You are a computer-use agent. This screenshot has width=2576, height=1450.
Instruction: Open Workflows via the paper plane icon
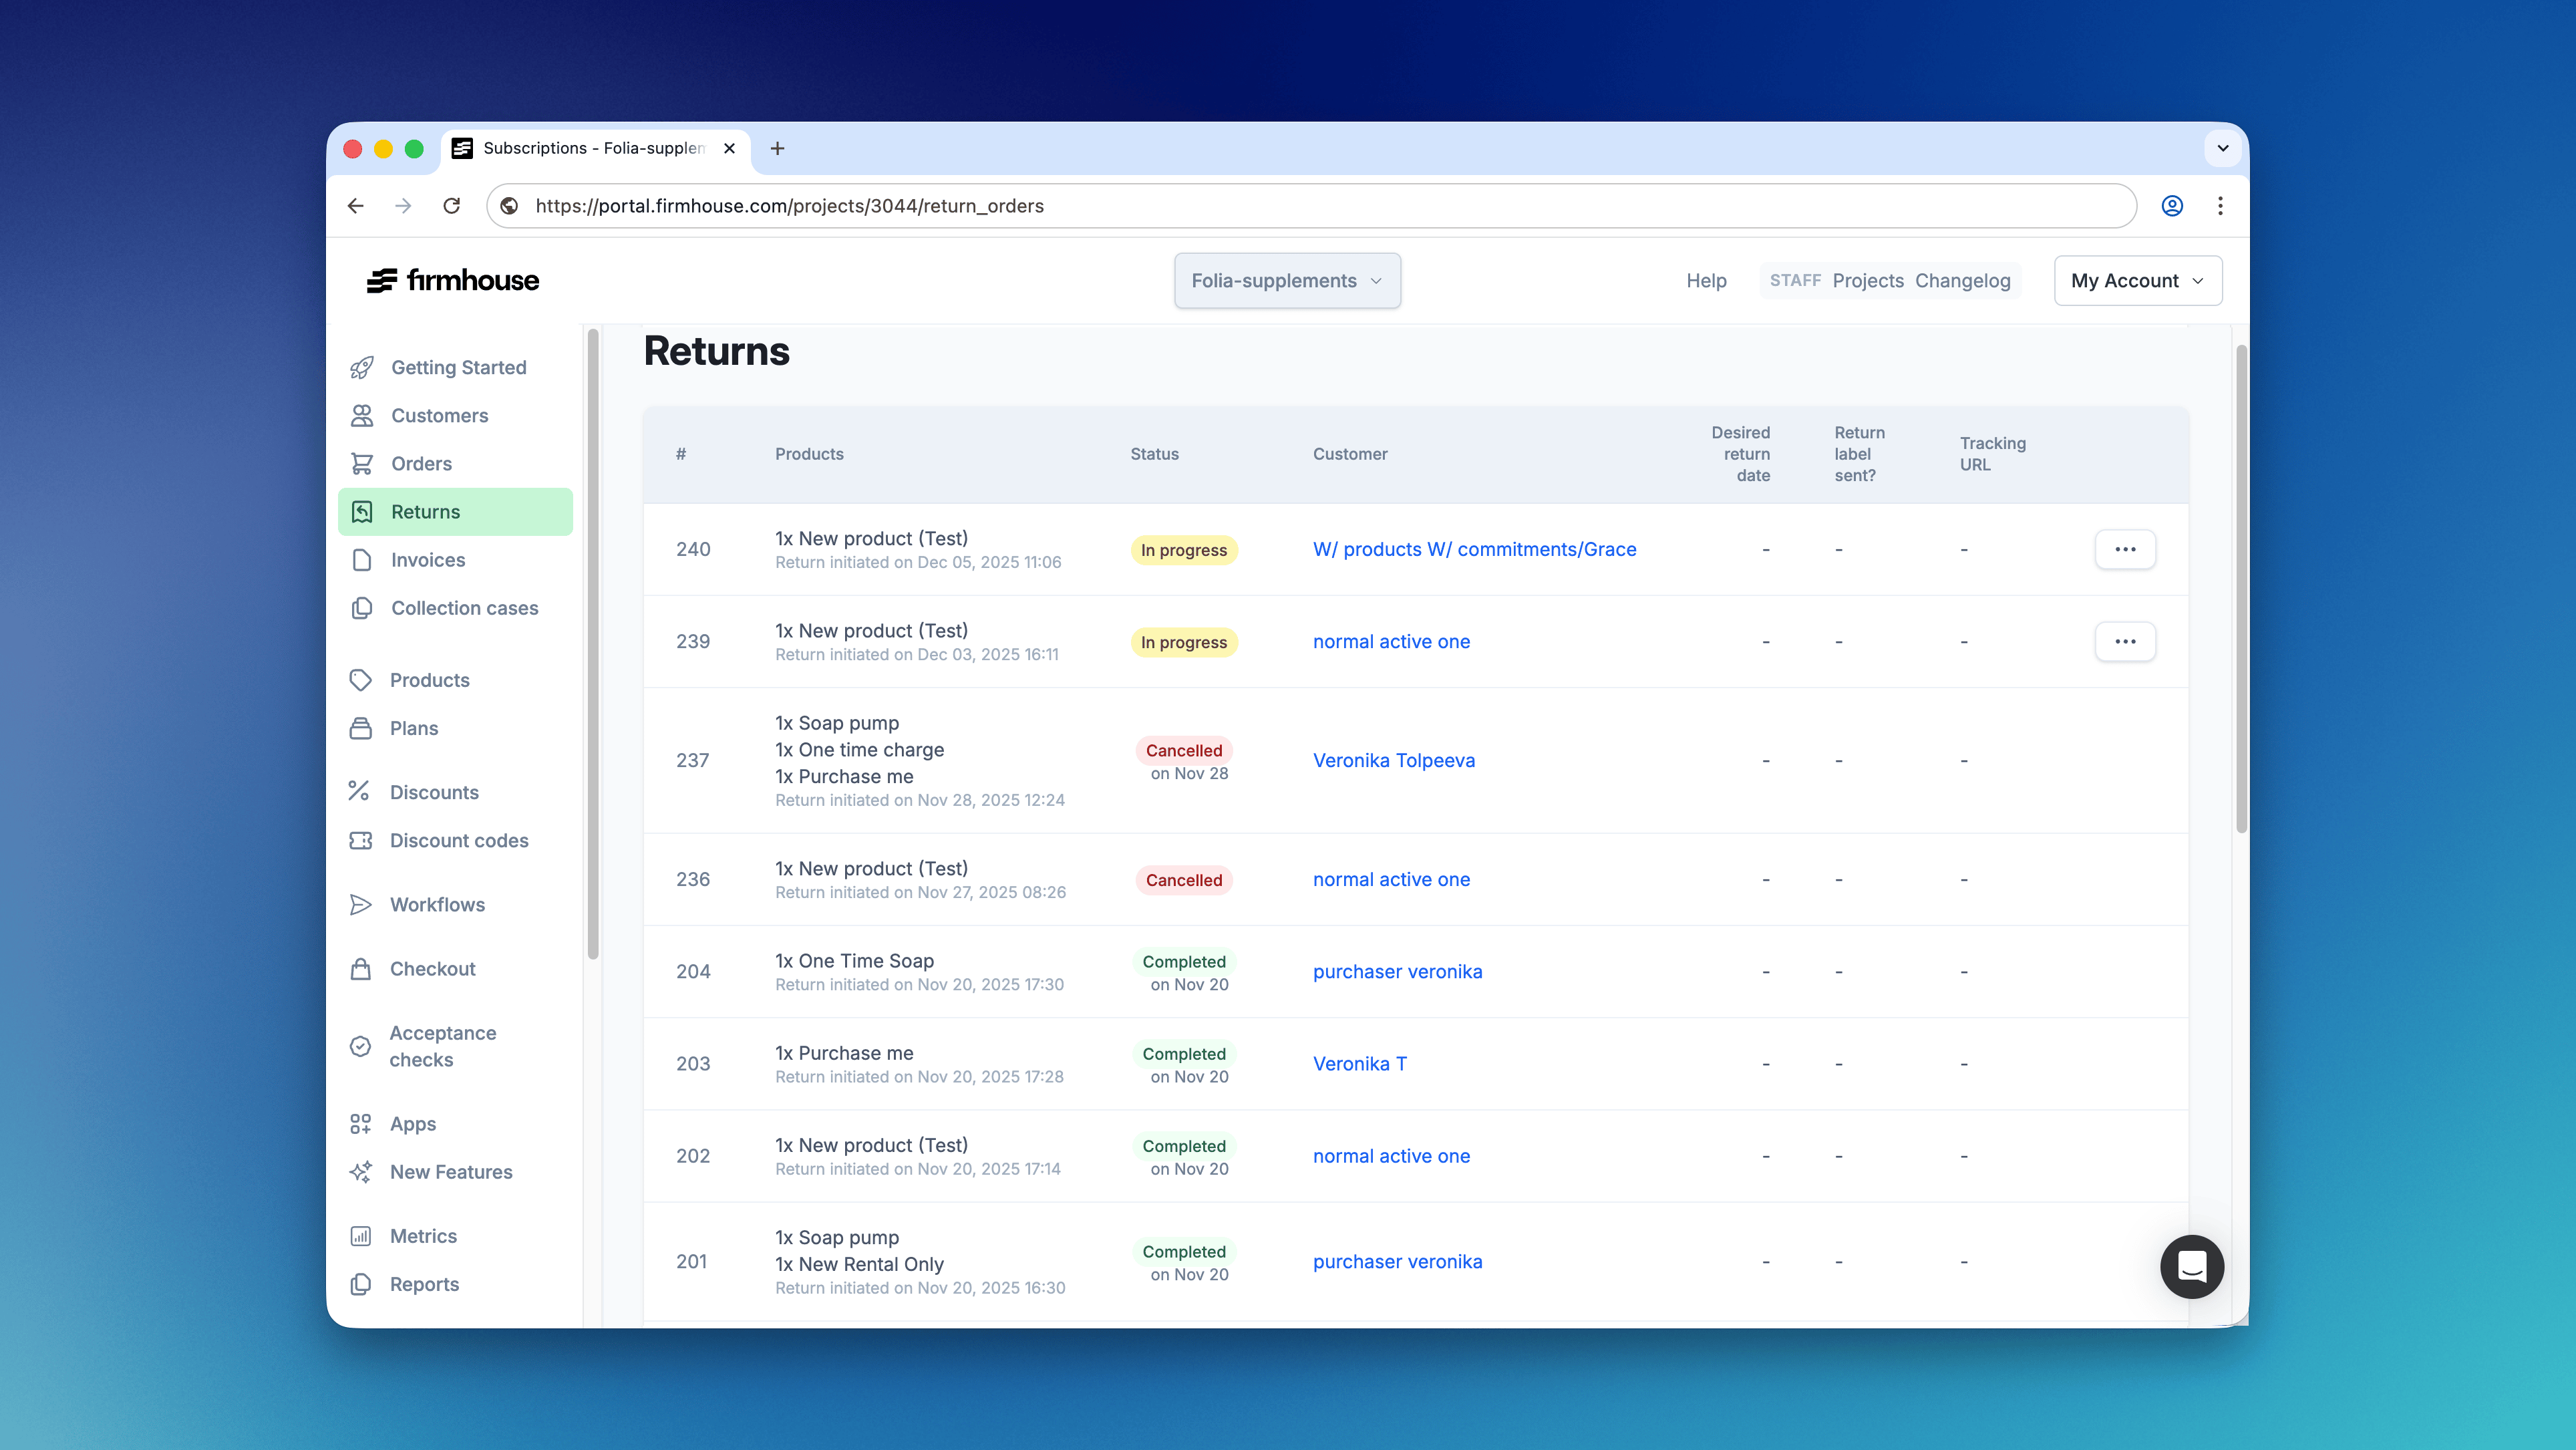[362, 904]
